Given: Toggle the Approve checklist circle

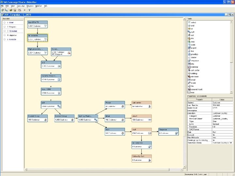Looking at the screenshot, I should point(5,35).
